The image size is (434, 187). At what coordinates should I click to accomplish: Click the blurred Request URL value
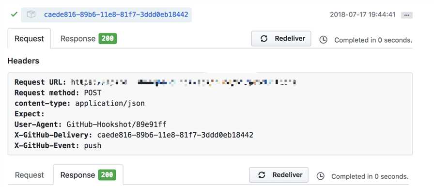[184, 82]
